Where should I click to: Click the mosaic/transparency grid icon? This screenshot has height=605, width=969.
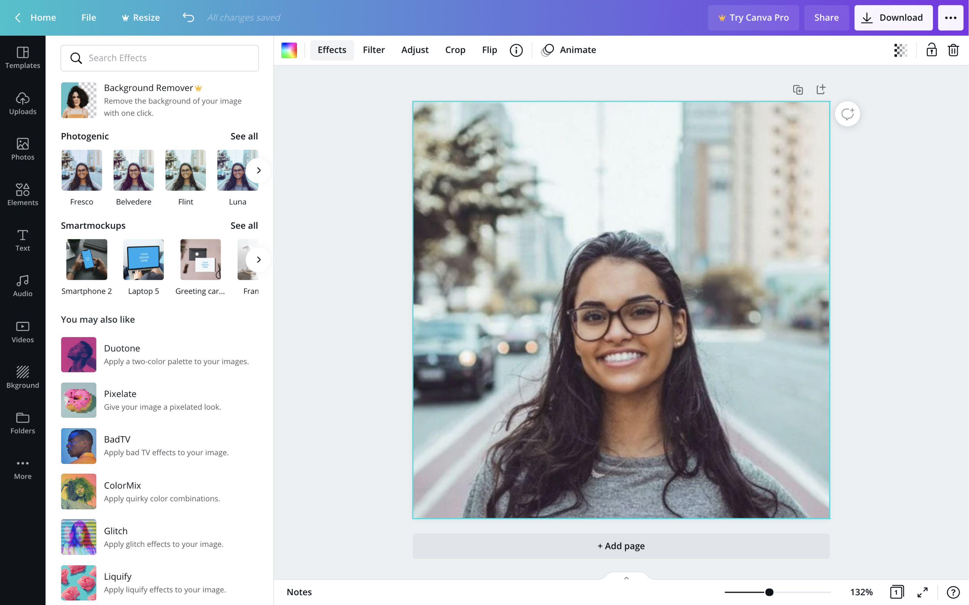pyautogui.click(x=901, y=50)
